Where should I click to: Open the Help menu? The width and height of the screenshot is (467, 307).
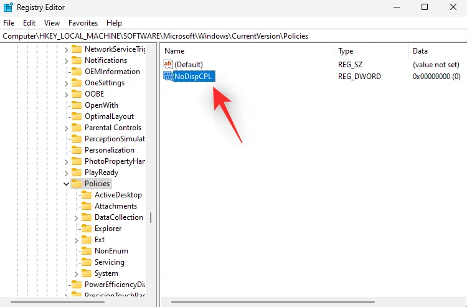click(114, 23)
